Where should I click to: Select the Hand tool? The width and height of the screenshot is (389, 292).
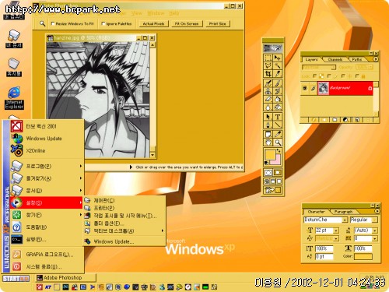pos(268,142)
